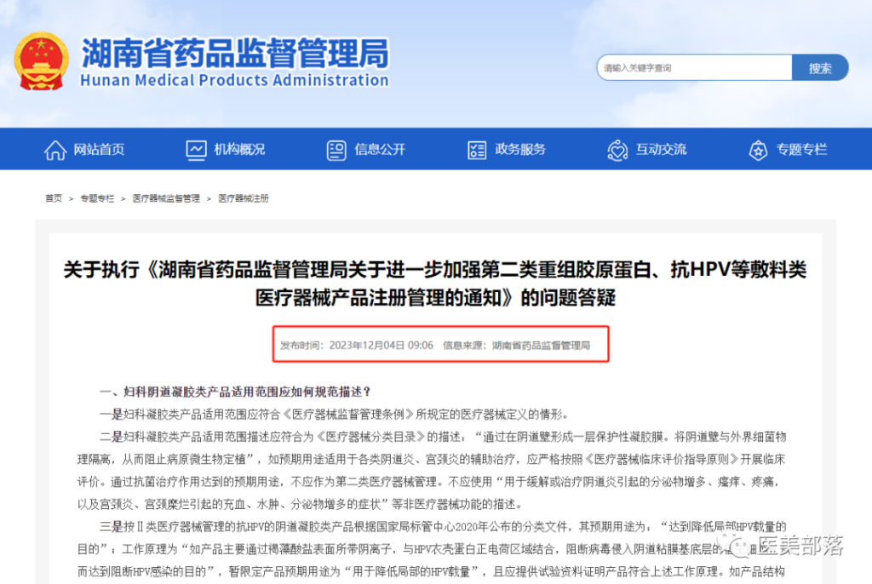Open the 医疗器械注册 breadcrumb link

coord(244,198)
